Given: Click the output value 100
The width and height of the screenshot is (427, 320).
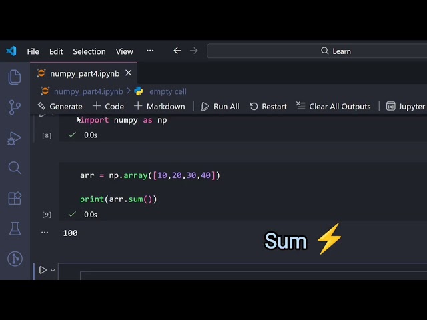Looking at the screenshot, I should (70, 233).
